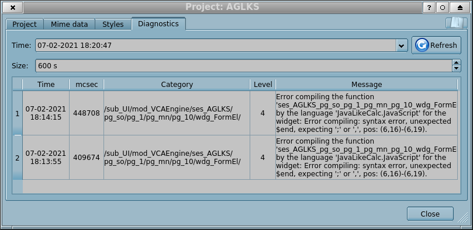Screen dimensions: 473x230
Task: Grab the resize grip at bottom-right corner
Action: 462,218
